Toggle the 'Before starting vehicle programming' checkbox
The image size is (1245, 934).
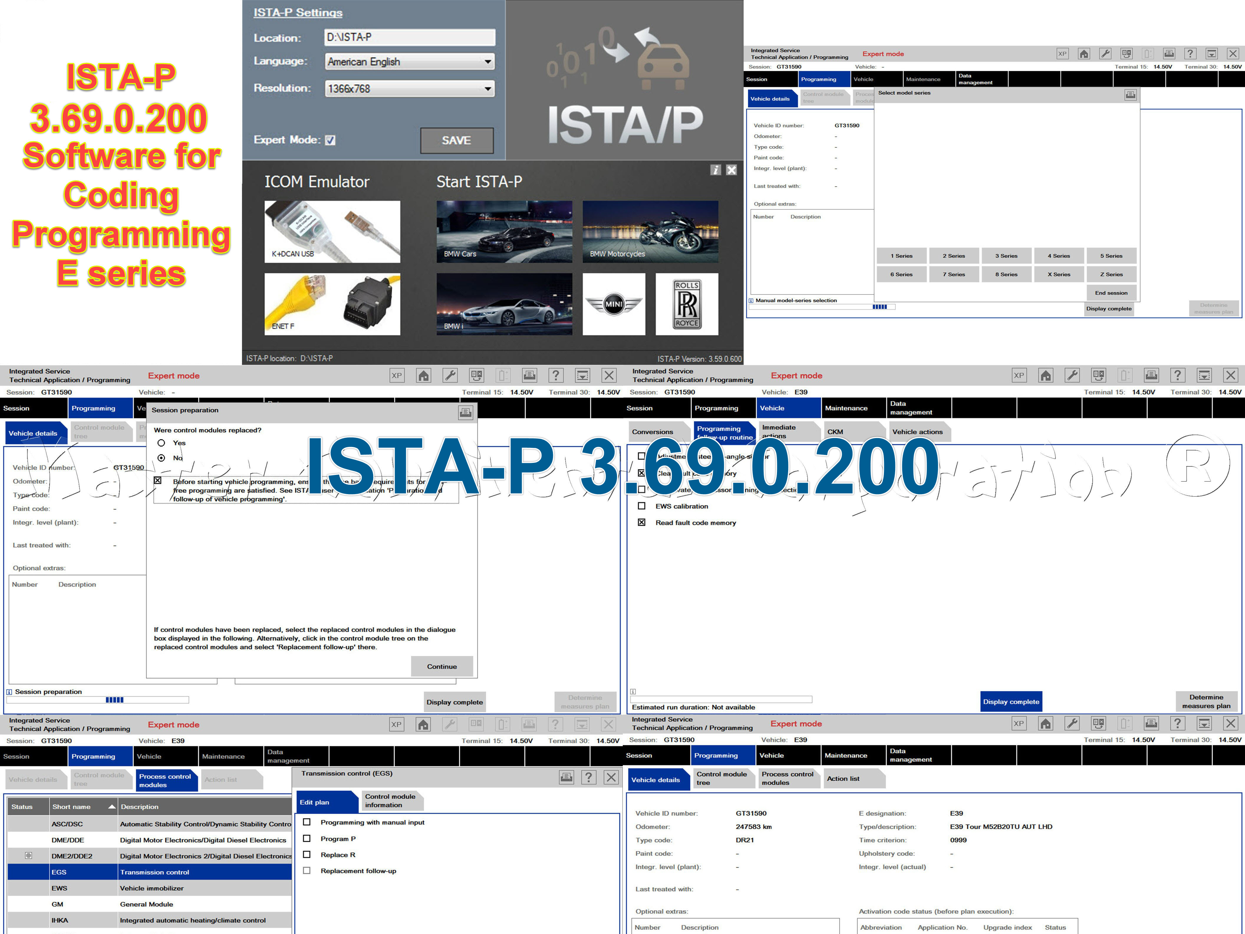(158, 481)
